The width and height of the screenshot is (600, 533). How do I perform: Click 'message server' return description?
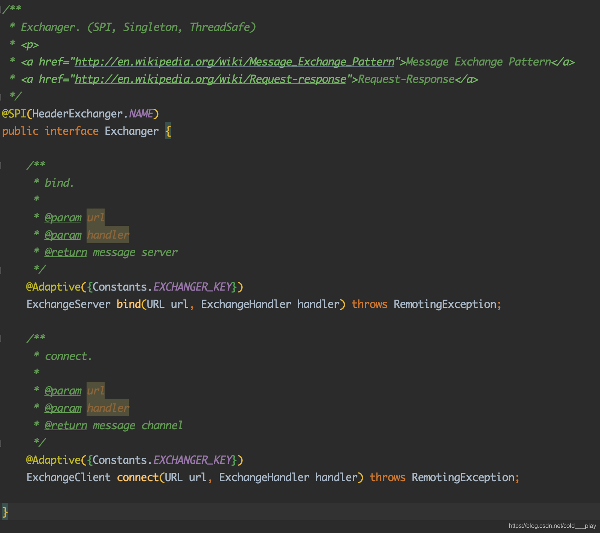tap(135, 252)
